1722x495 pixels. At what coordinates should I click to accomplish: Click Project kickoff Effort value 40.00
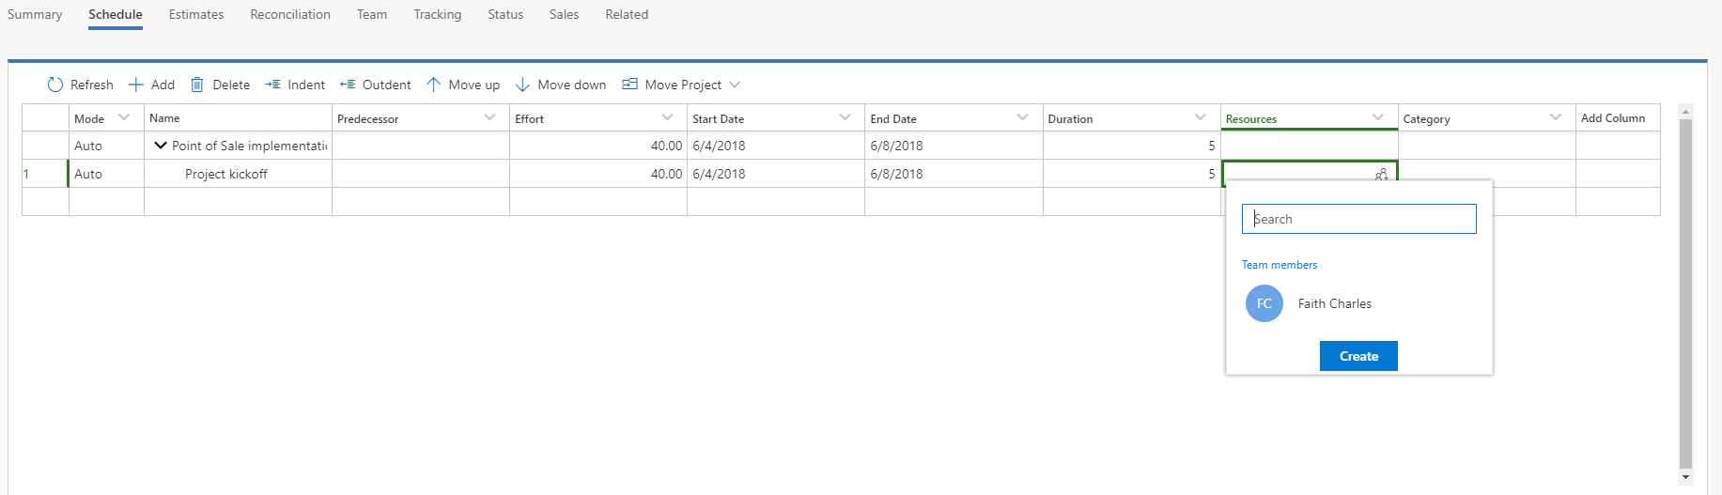(x=666, y=174)
